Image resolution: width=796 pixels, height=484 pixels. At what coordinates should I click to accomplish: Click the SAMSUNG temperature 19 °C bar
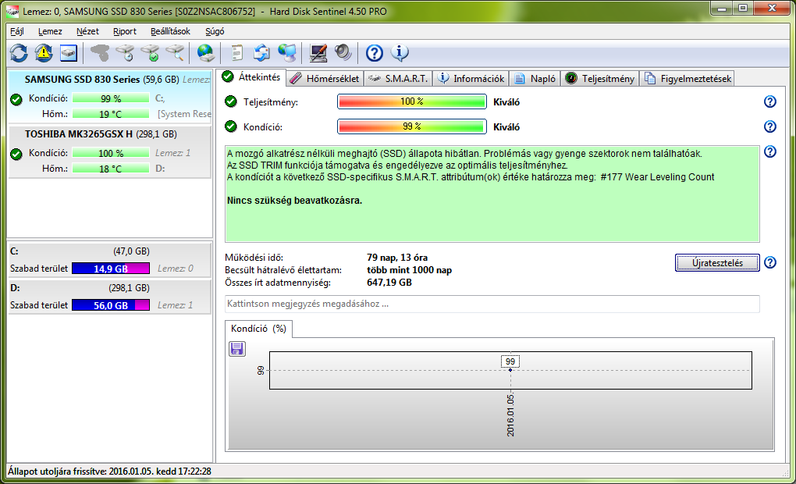(111, 114)
